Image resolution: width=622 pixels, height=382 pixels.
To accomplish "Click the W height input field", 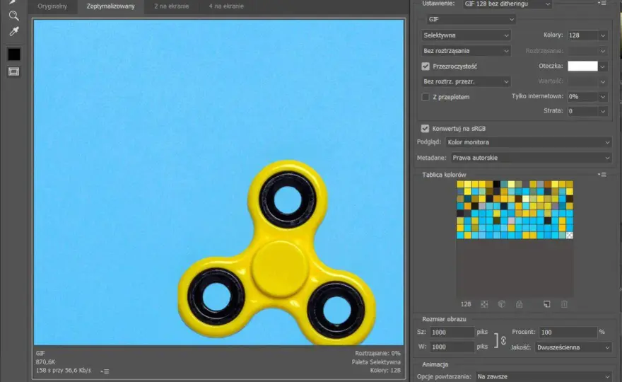I will click(452, 347).
